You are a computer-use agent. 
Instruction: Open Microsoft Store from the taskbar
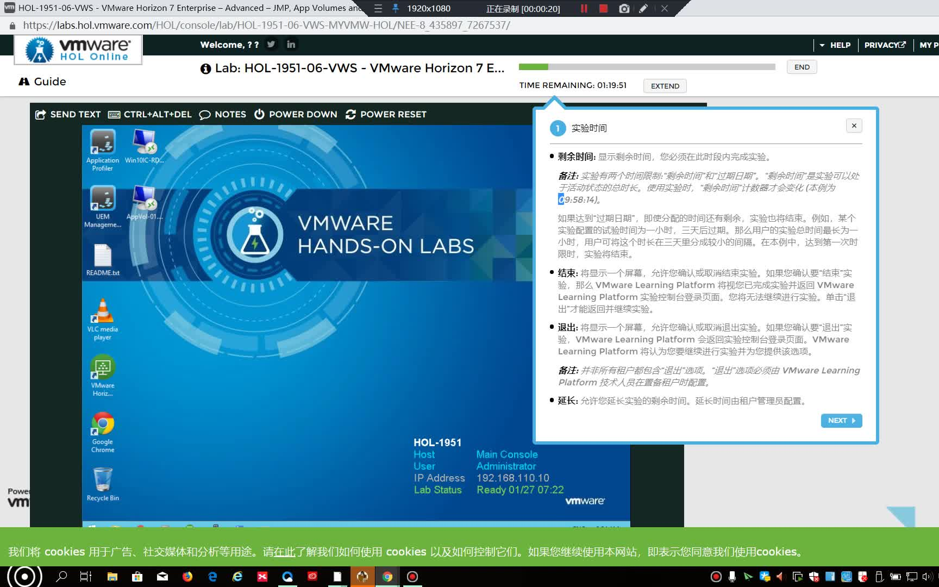tap(137, 576)
